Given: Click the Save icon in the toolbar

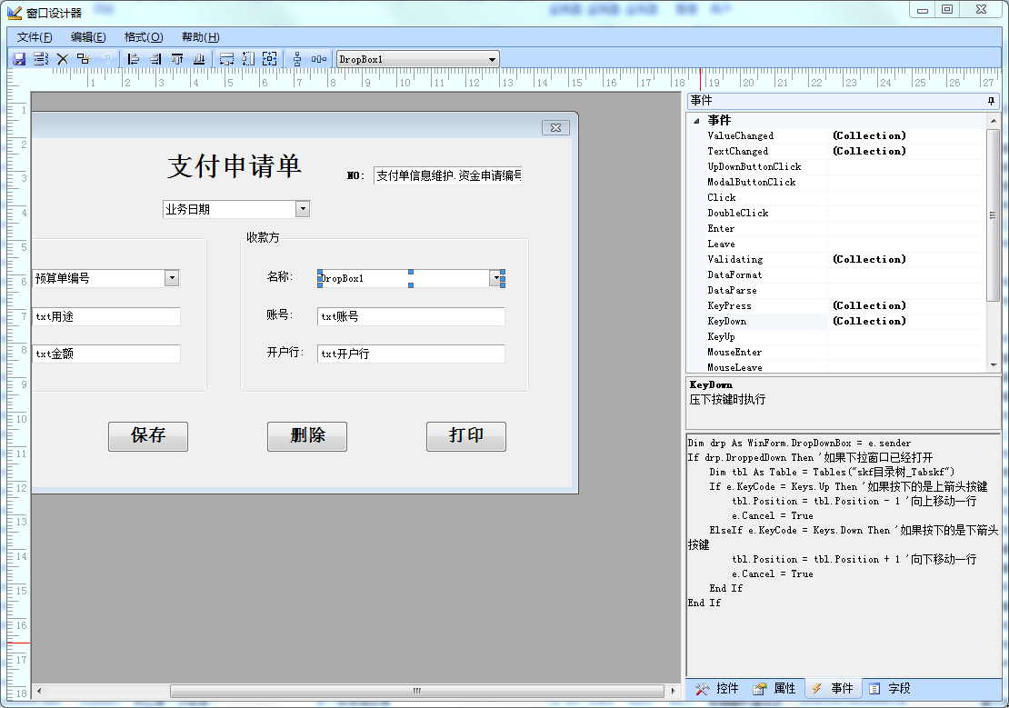Looking at the screenshot, I should [19, 59].
